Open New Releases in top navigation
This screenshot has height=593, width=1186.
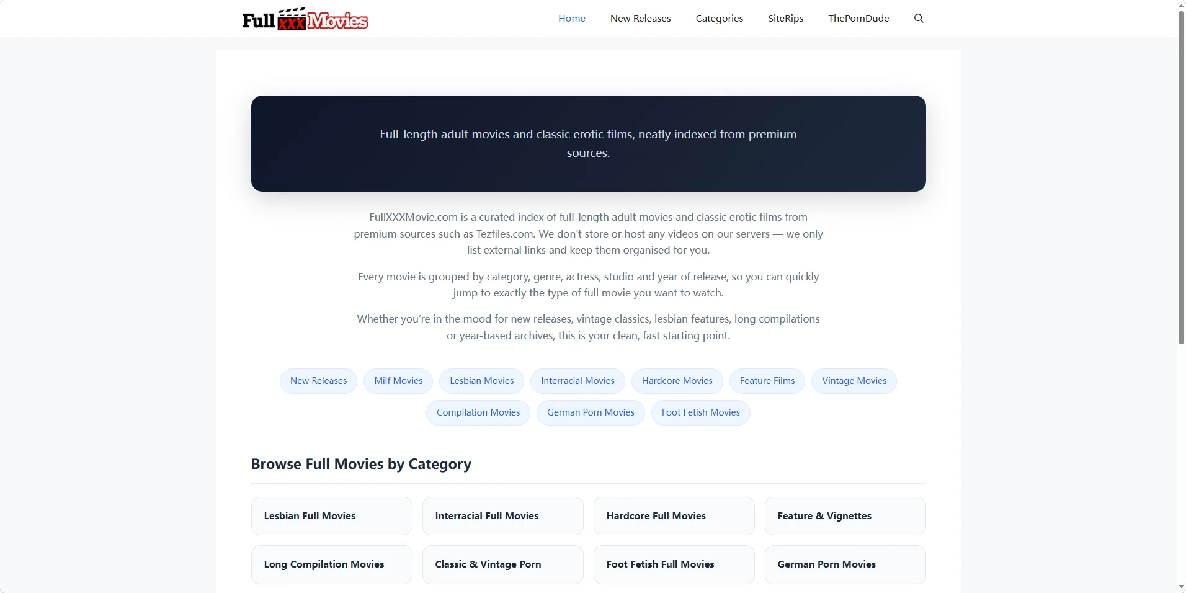click(x=640, y=19)
